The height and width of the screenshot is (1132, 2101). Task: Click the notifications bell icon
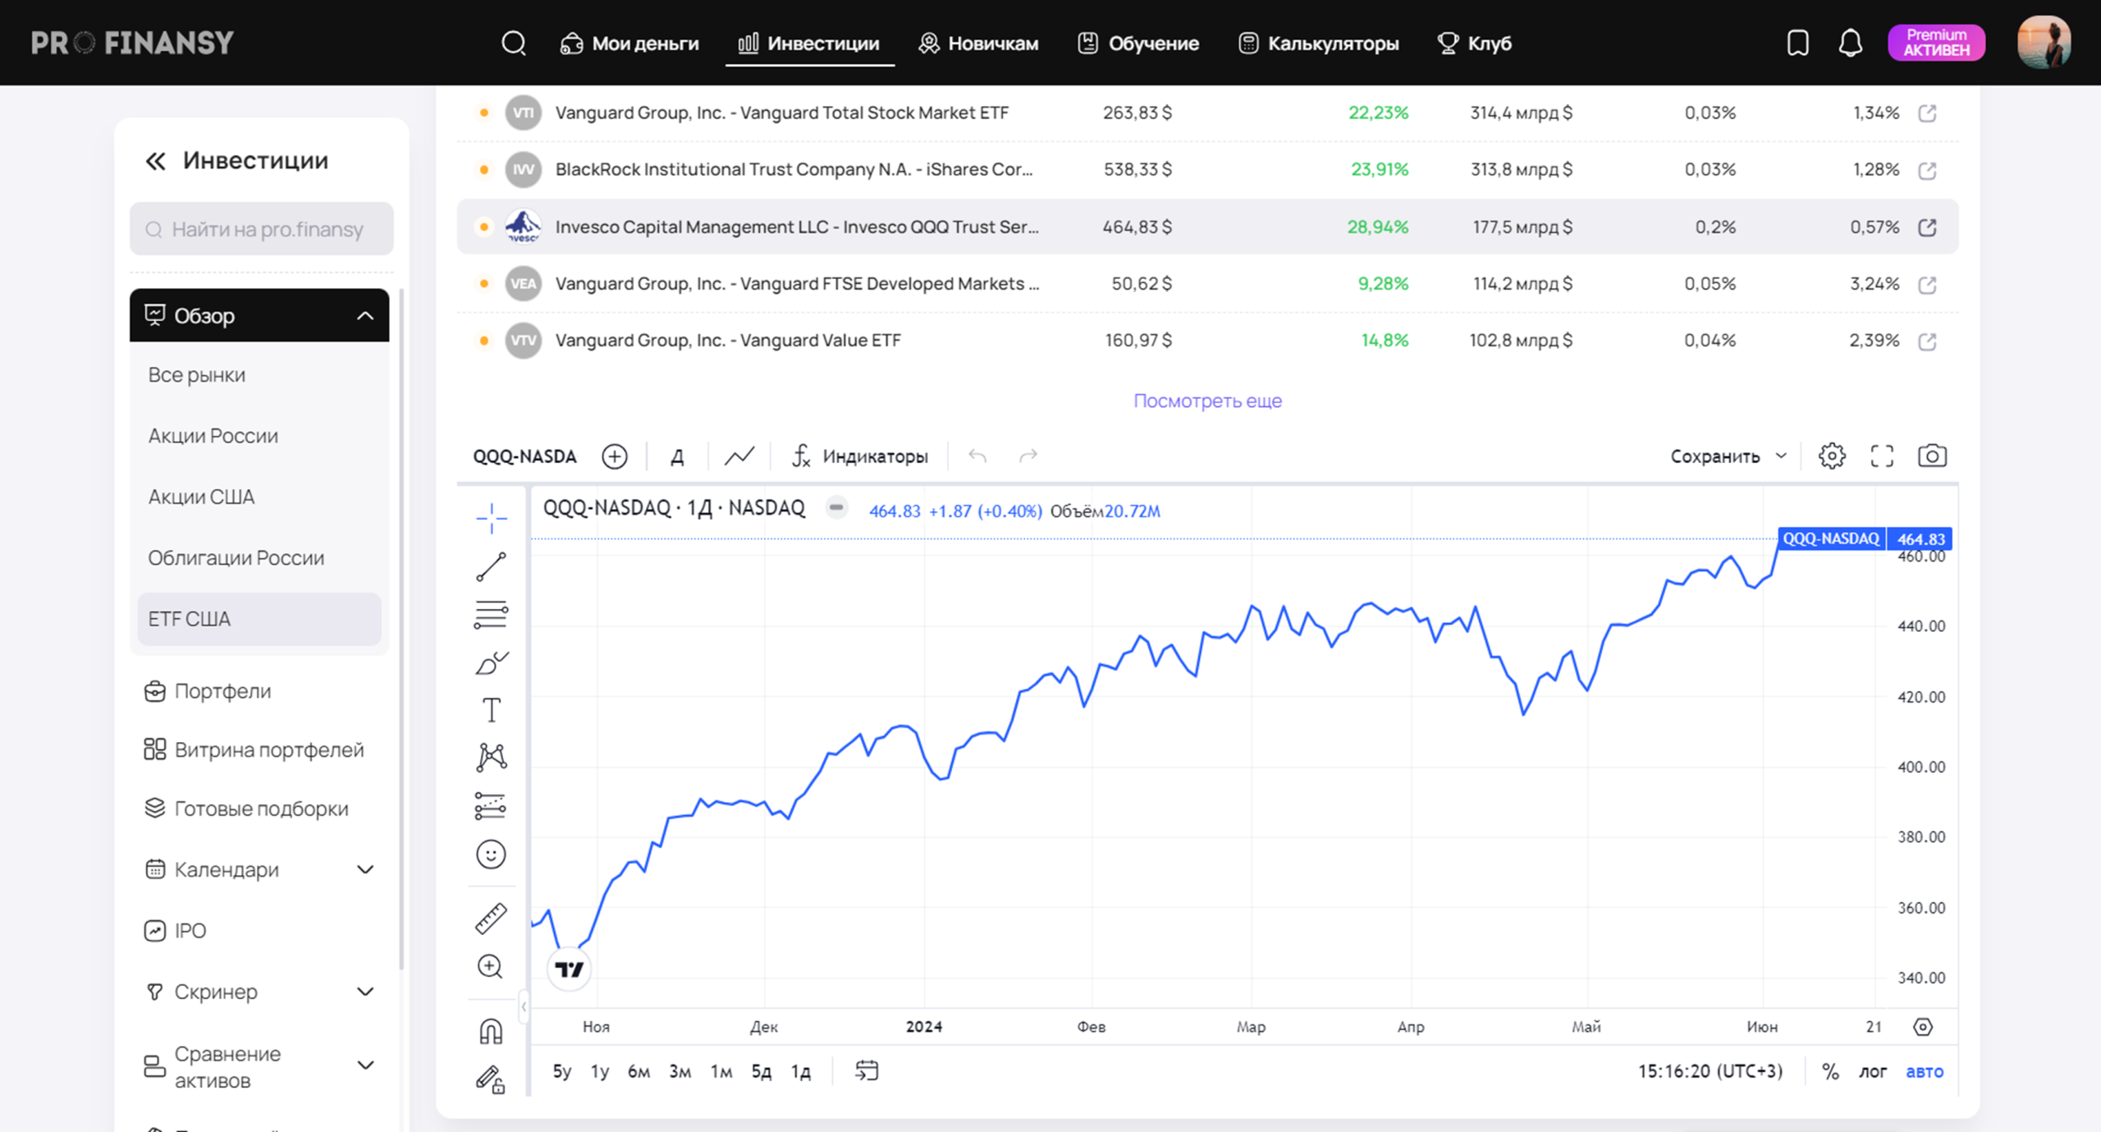pyautogui.click(x=1850, y=43)
